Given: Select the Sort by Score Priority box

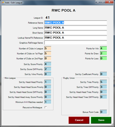Looking at the screenshot, I should (x=48, y=64).
